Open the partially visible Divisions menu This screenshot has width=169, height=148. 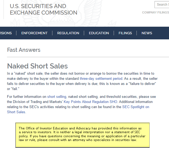point(6,33)
